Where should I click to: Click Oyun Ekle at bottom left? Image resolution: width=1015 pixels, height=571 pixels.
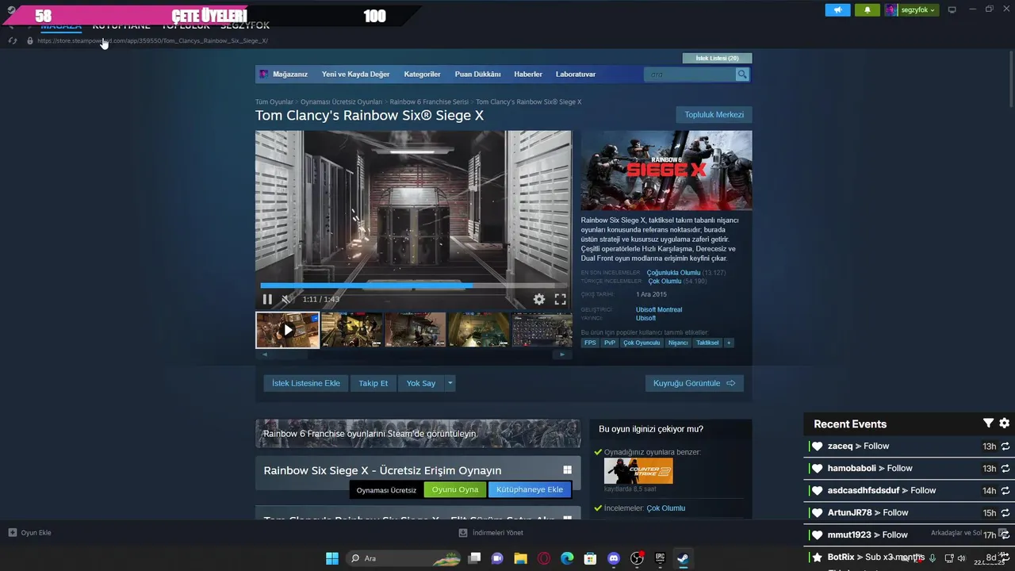tap(30, 533)
